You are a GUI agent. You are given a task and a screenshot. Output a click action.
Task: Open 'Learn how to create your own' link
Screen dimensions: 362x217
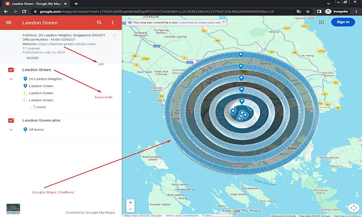click(x=200, y=23)
